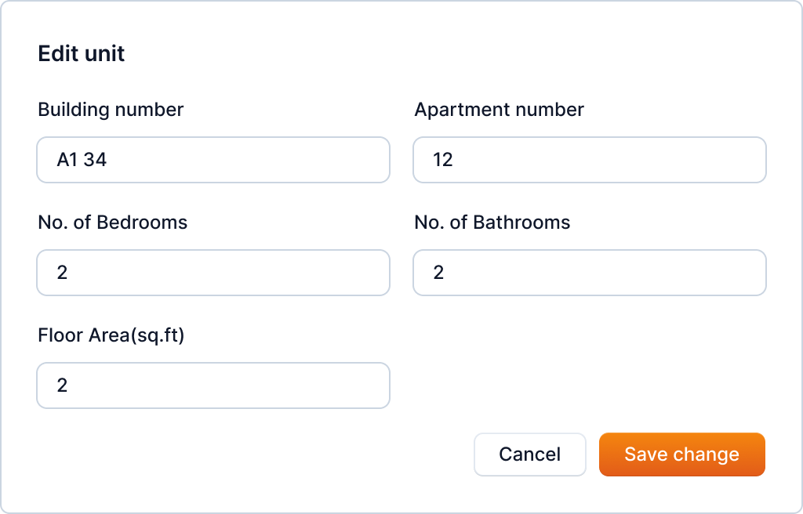Click the "Edit unit" dialog heading
803x514 pixels.
point(82,53)
